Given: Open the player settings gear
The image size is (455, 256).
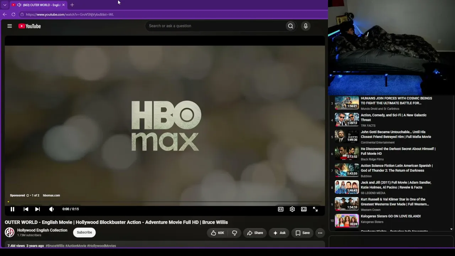Looking at the screenshot, I should click(292, 209).
